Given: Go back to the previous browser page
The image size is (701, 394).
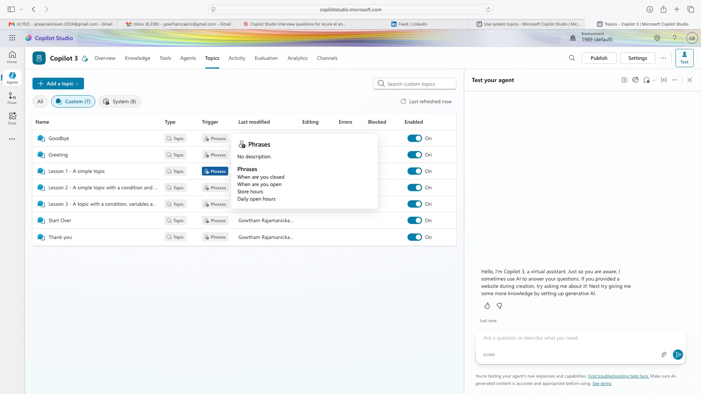Looking at the screenshot, I should click(34, 9).
